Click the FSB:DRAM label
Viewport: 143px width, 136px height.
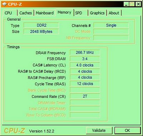coord(56,59)
